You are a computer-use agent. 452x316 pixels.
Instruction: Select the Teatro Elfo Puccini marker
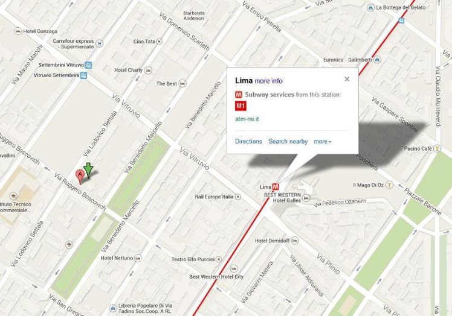pos(219,259)
